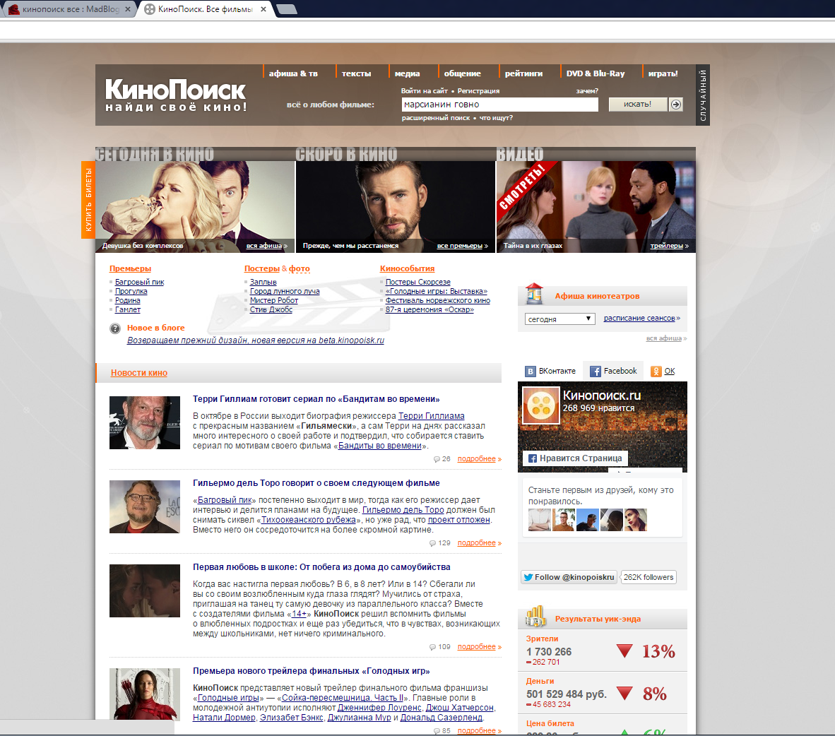
Task: Click the Terry Gilliam news photo thumbnail
Action: click(145, 423)
